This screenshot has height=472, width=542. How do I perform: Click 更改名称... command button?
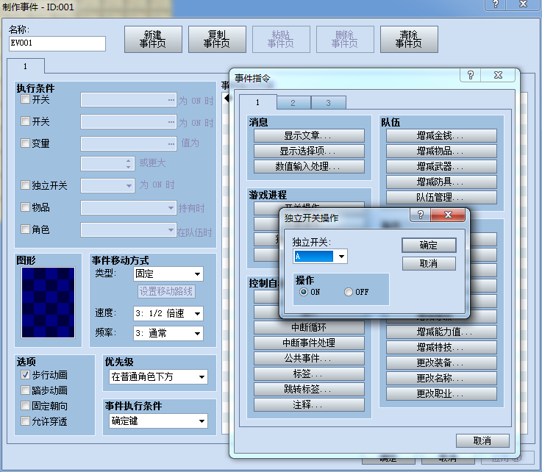pos(441,378)
